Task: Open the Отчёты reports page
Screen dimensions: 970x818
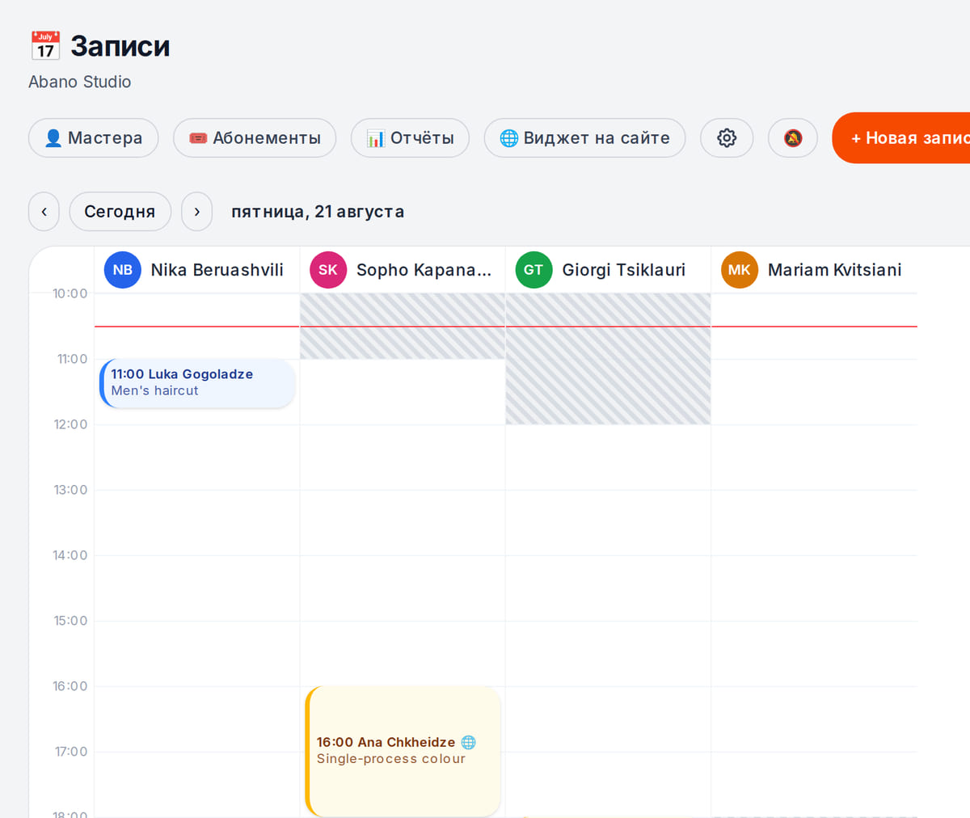Action: point(410,138)
